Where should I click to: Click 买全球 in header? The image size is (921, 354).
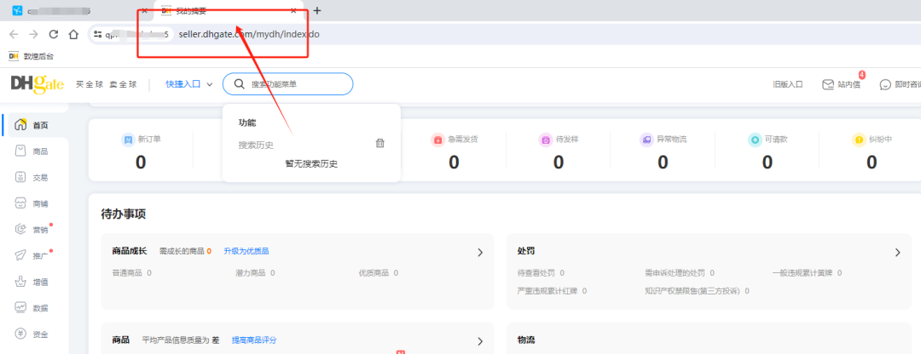(90, 84)
